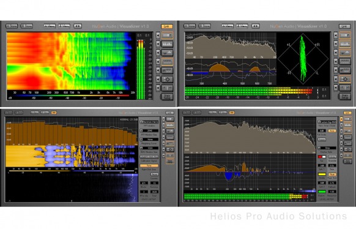Select spectrogram view icon in top-left window
This screenshot has width=356, height=229.
[167, 61]
